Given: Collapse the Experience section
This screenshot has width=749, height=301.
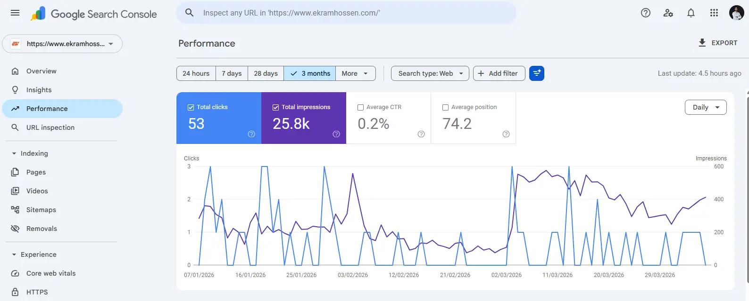Looking at the screenshot, I should point(34,254).
